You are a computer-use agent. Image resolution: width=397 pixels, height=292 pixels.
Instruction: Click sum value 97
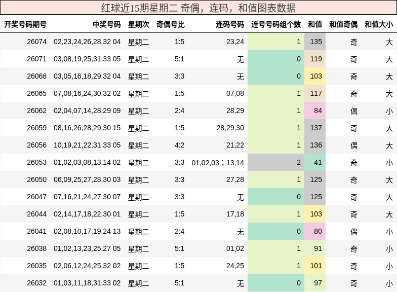[x=318, y=283]
